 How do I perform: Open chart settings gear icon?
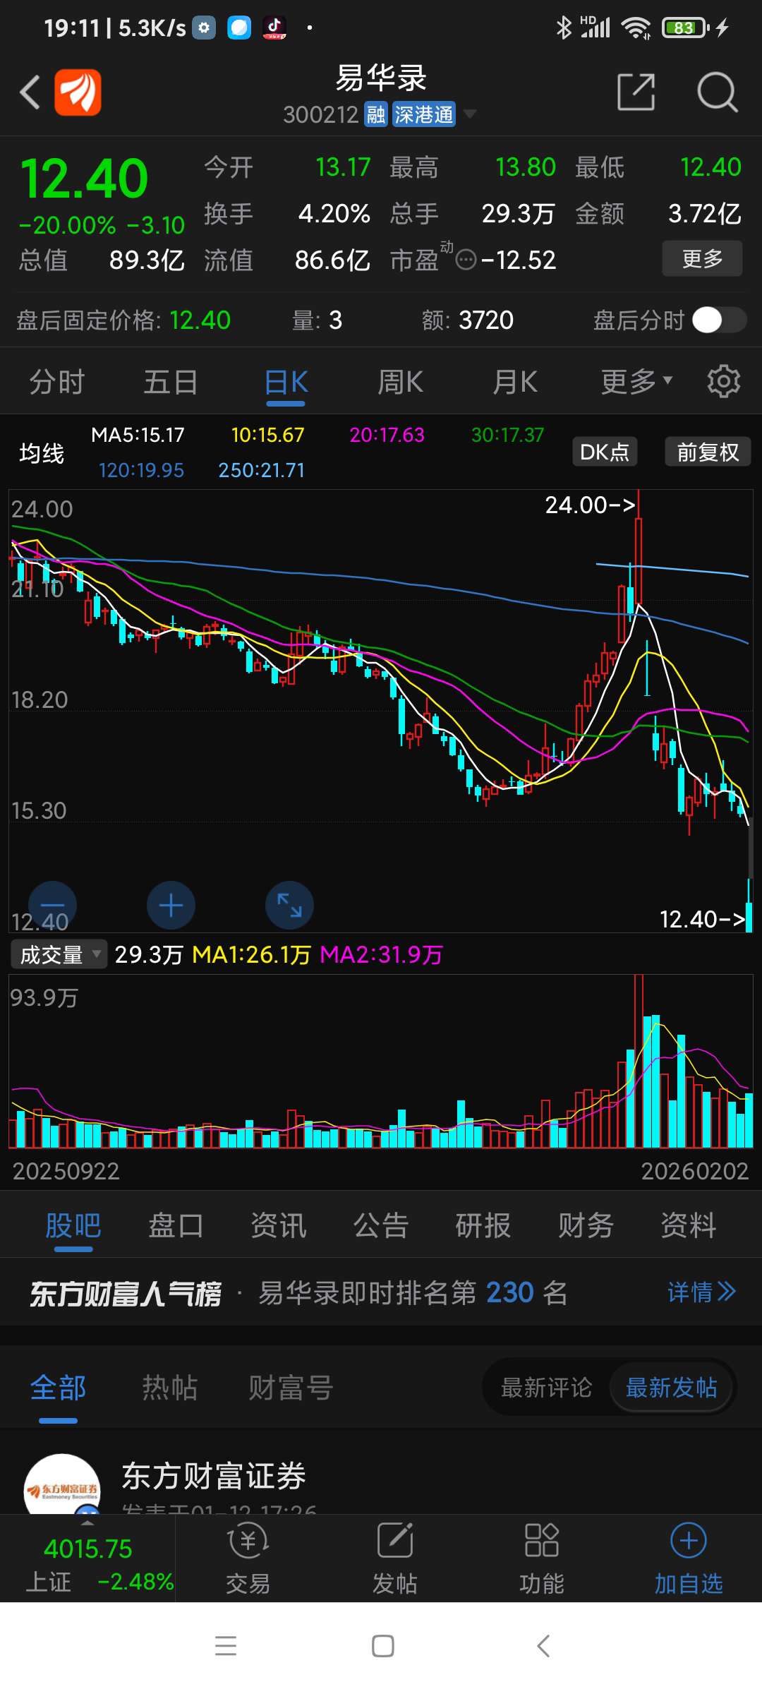pyautogui.click(x=723, y=381)
